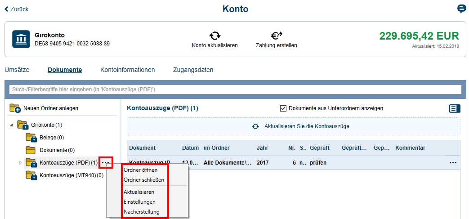Image resolution: width=469 pixels, height=219 pixels.
Task: Choose Ordner öffnen from context menu
Action: (141, 170)
